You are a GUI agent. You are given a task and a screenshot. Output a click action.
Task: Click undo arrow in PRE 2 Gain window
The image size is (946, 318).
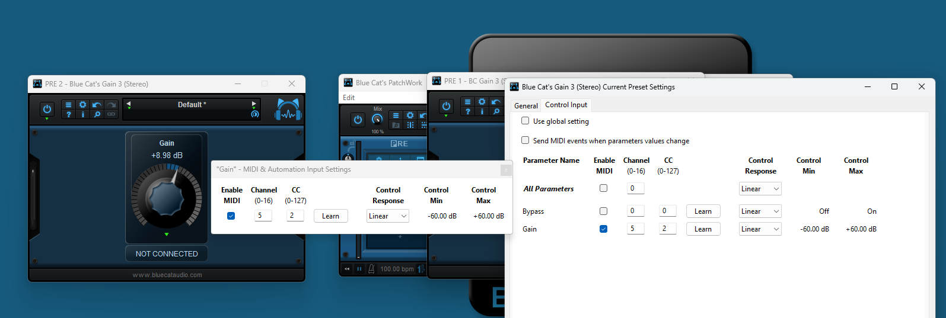97,105
